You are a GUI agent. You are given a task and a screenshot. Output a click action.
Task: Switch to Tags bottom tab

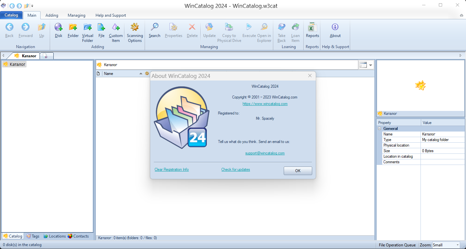point(33,236)
